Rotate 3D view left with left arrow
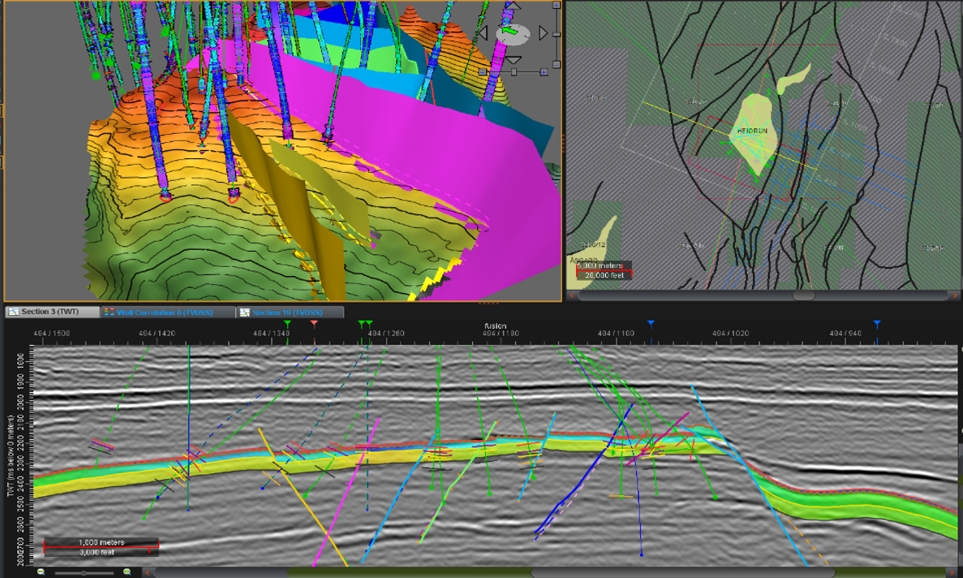 [484, 32]
